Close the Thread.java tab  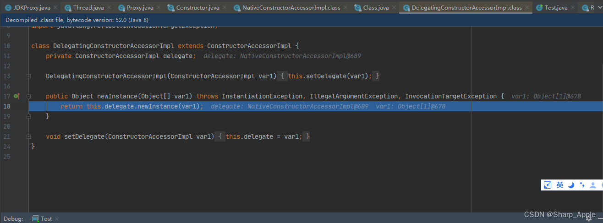109,8
